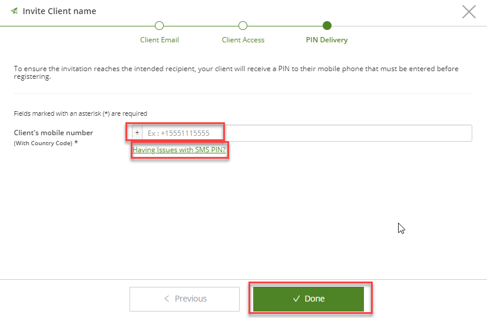The width and height of the screenshot is (487, 318).
Task: Close the Invite Client dialog
Action: coord(469,12)
